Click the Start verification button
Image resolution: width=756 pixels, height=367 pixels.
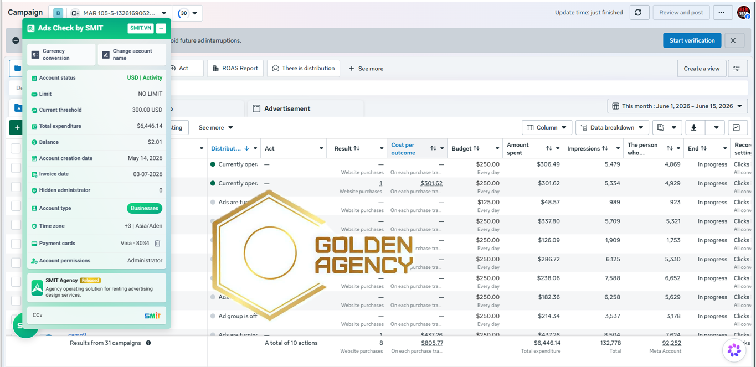[692, 40]
